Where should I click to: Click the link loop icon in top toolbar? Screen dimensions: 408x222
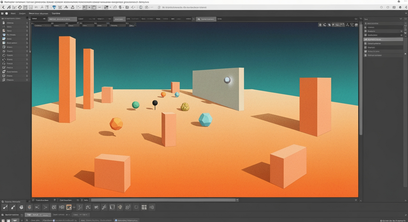[x=115, y=7]
